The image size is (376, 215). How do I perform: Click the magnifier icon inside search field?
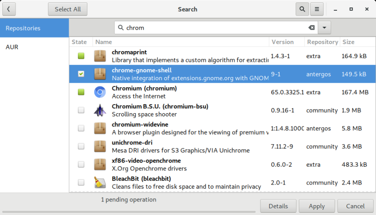click(121, 28)
